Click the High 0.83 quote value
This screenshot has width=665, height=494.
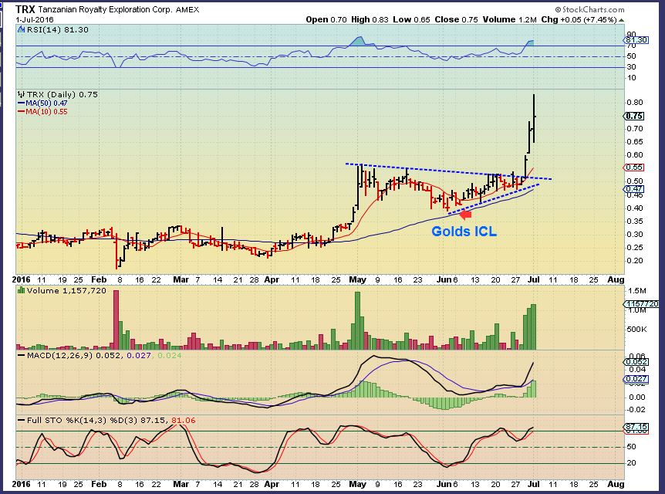tap(370, 19)
